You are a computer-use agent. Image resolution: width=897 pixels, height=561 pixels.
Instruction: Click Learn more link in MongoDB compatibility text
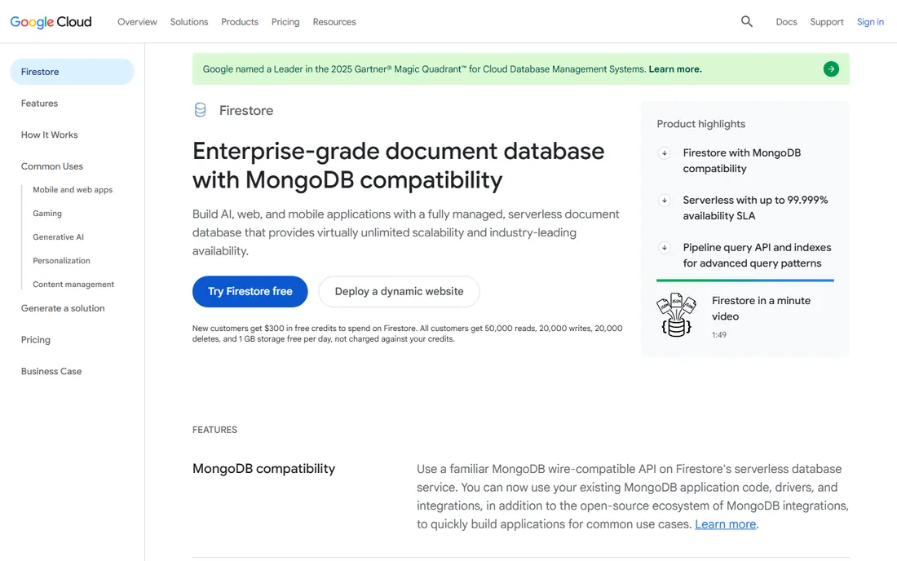coord(726,523)
